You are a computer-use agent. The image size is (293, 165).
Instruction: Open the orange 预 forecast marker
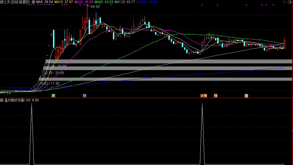[x=216, y=95]
